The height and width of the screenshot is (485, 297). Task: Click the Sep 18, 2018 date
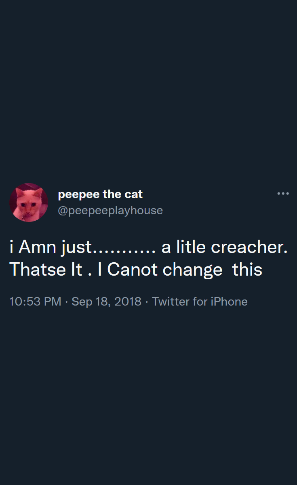[x=106, y=302]
